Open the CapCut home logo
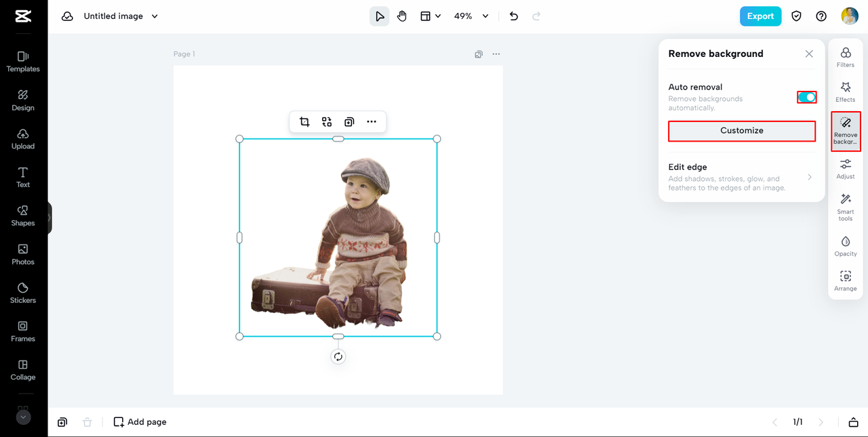The width and height of the screenshot is (868, 437). coord(23,16)
